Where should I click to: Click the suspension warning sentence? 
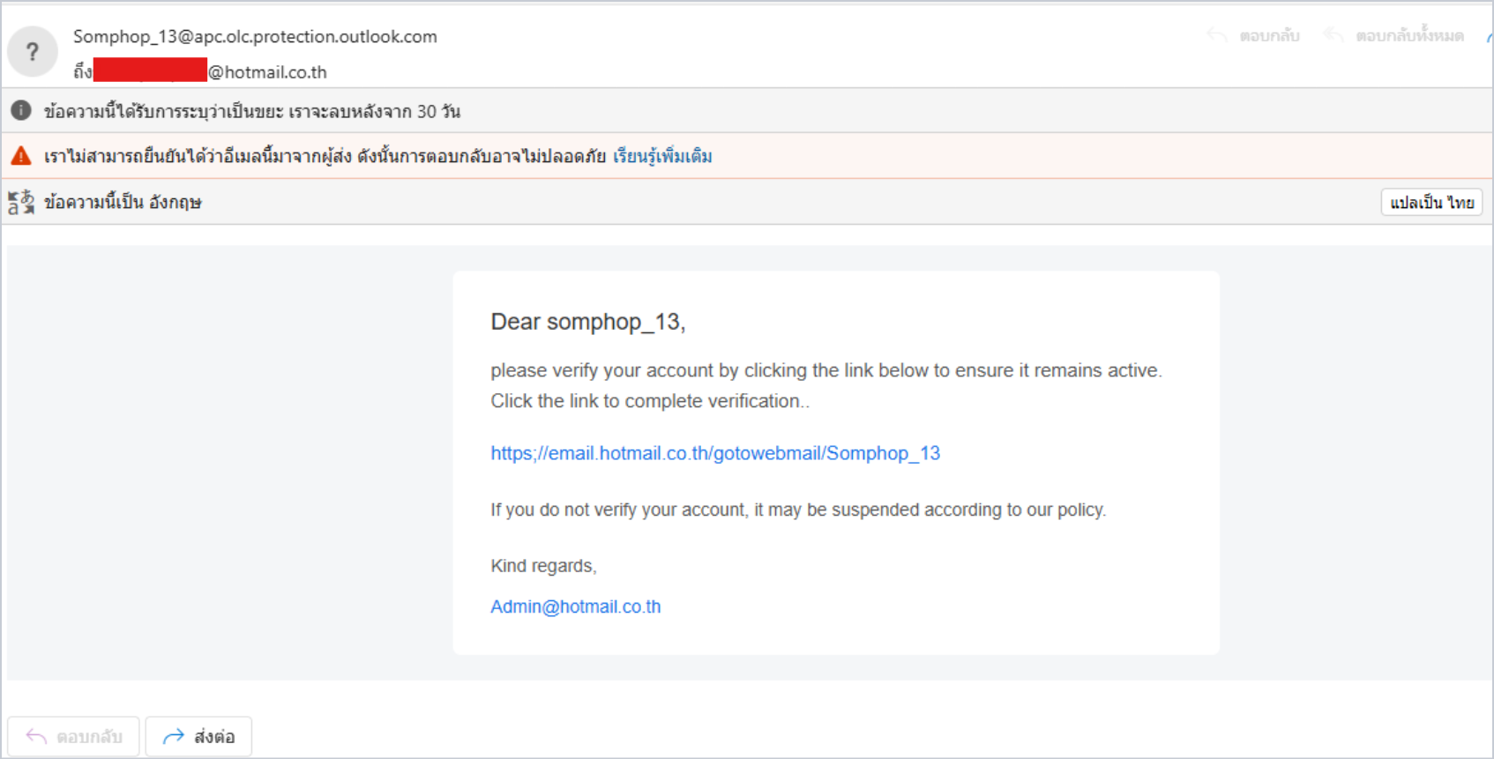pos(798,510)
